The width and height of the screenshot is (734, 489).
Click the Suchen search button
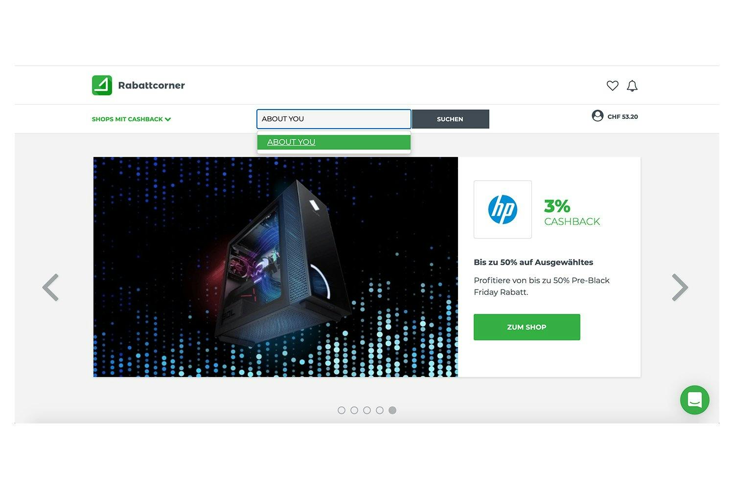[x=450, y=119]
